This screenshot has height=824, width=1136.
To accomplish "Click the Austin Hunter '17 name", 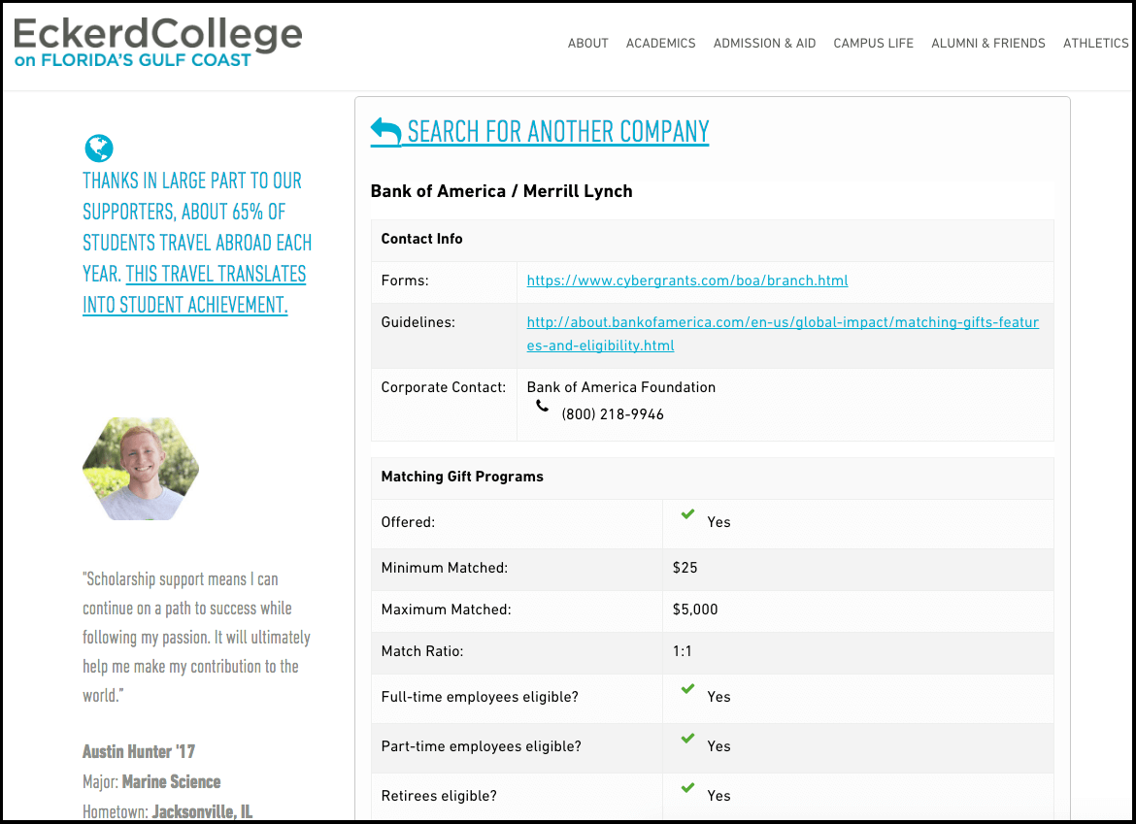I will coord(139,751).
